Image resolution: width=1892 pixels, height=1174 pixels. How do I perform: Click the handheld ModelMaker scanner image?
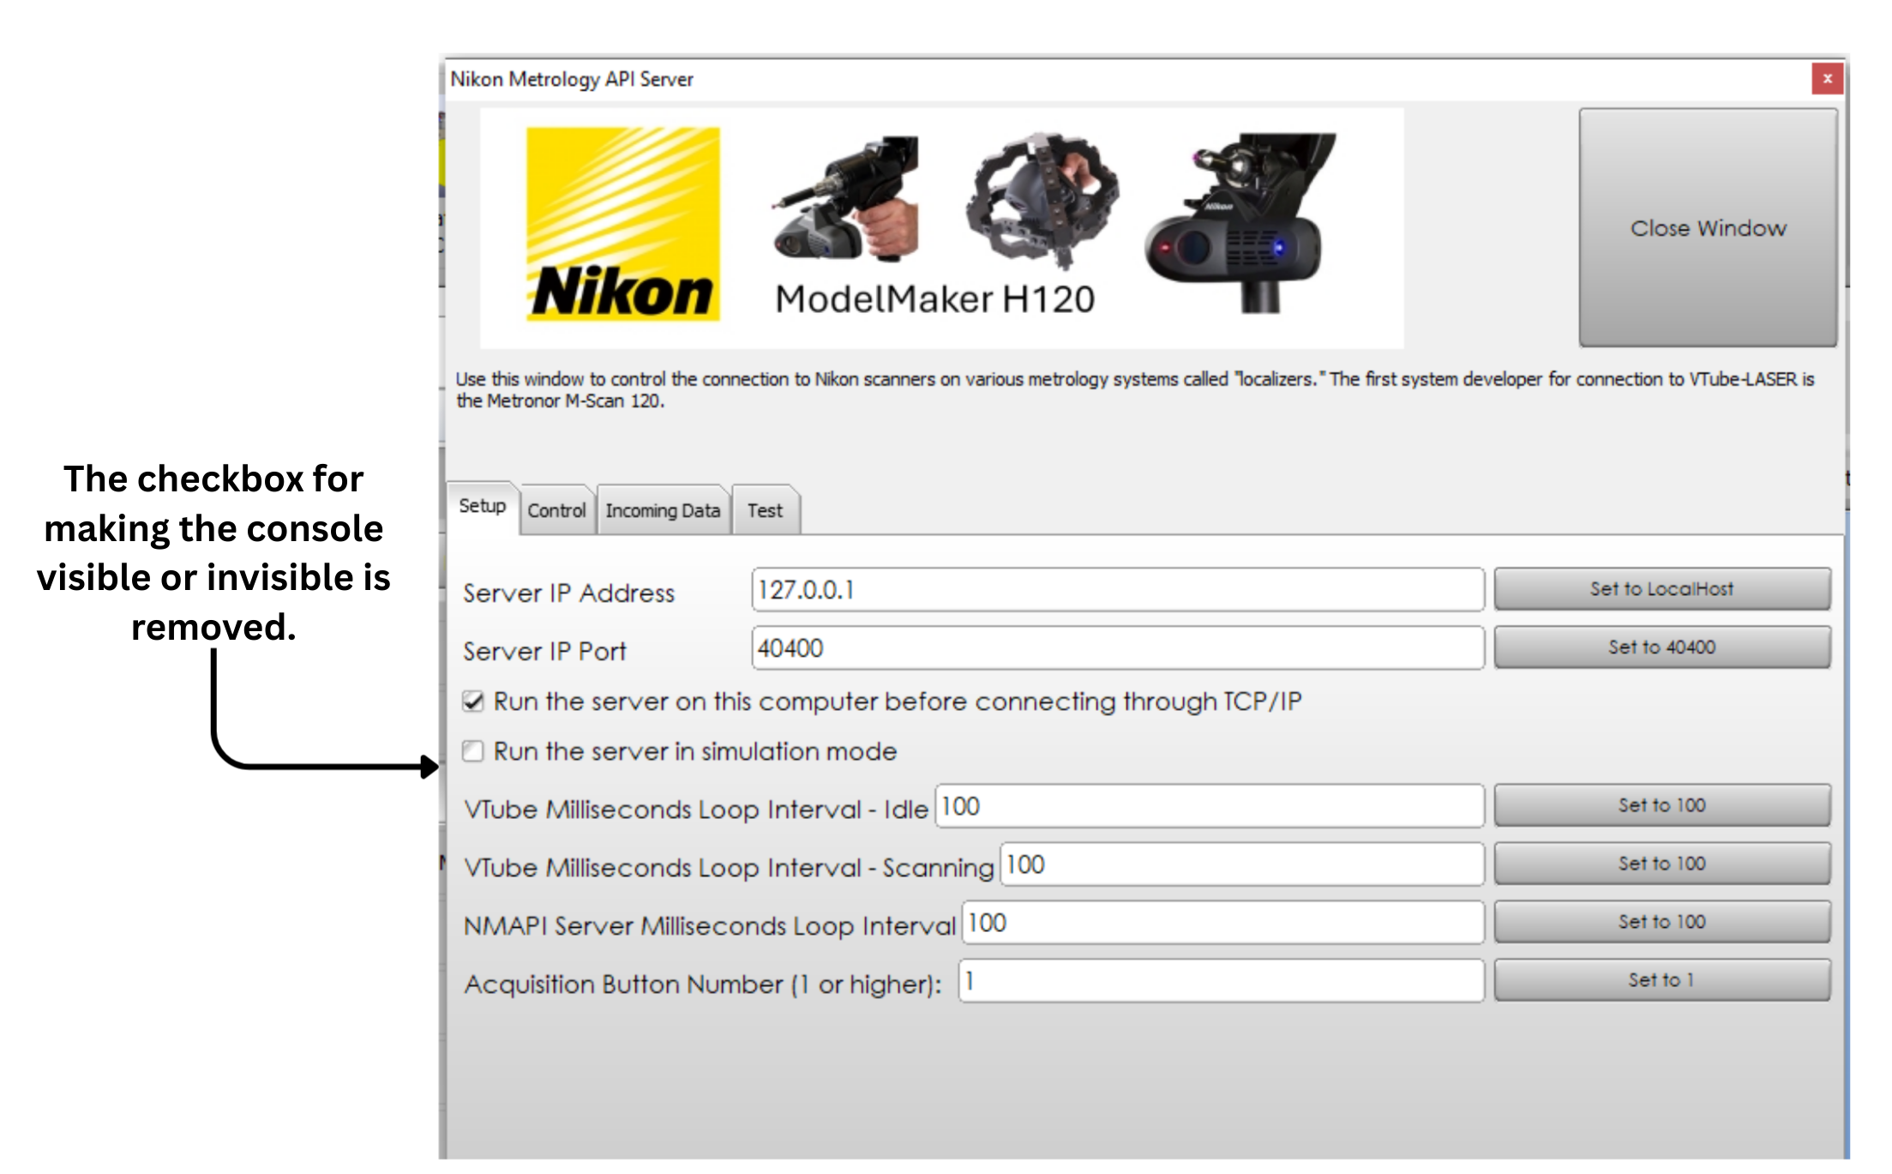(845, 198)
